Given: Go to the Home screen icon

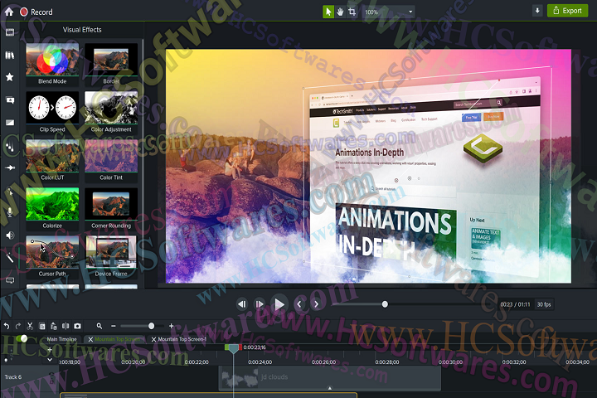Looking at the screenshot, I should pos(9,12).
